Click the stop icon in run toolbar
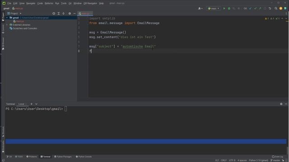289x162 pixels. [x=239, y=9]
